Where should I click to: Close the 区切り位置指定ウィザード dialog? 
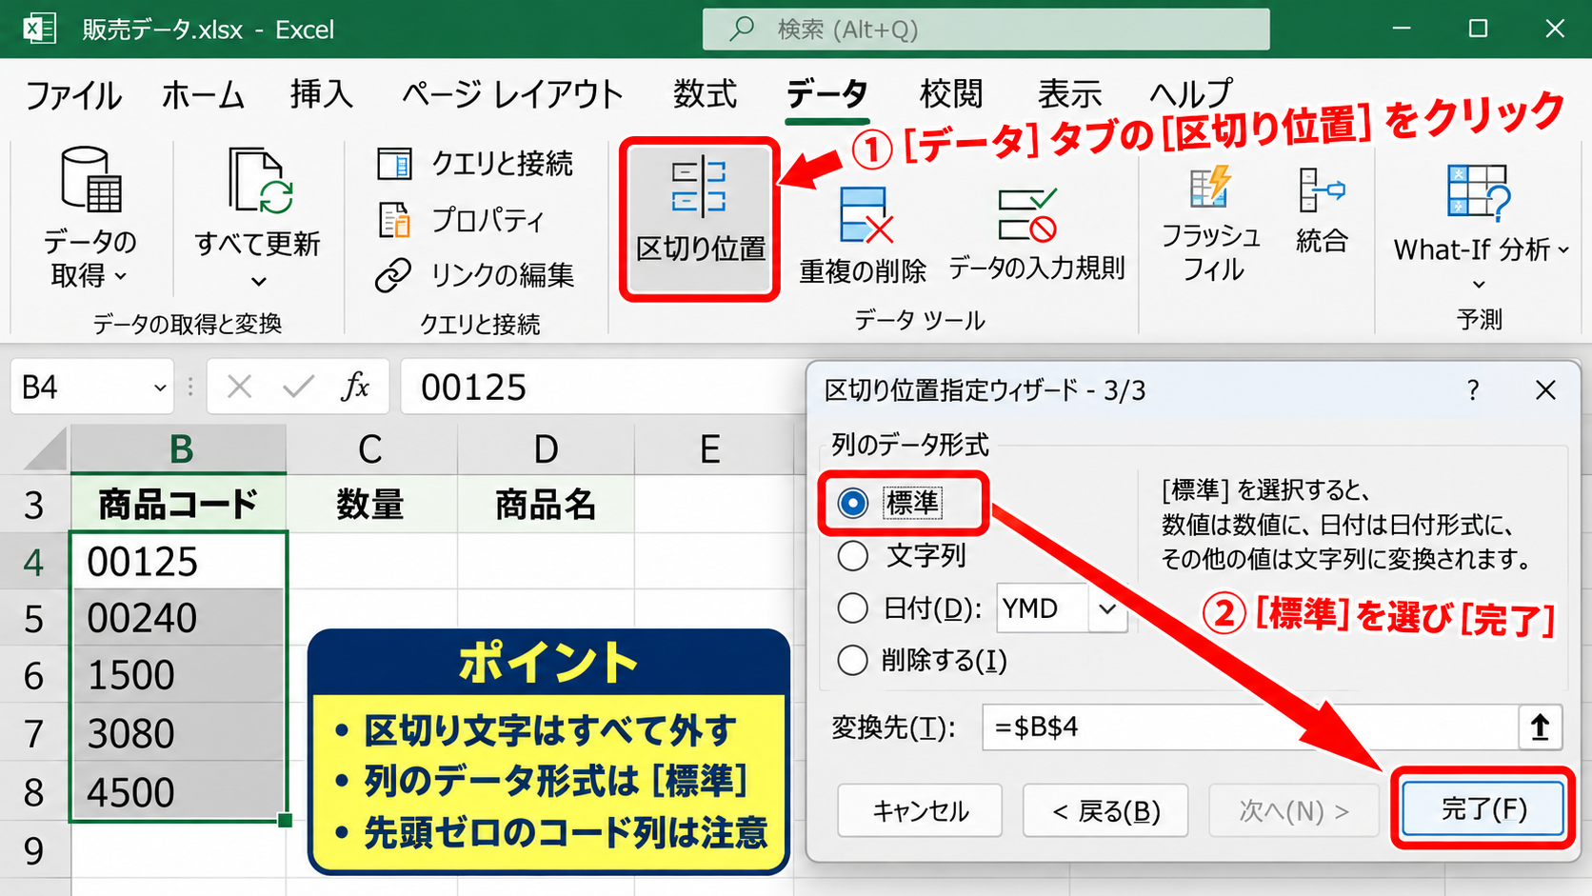[1545, 390]
